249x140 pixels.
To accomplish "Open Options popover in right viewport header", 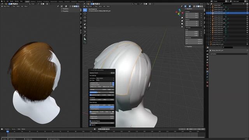I will [202, 4].
